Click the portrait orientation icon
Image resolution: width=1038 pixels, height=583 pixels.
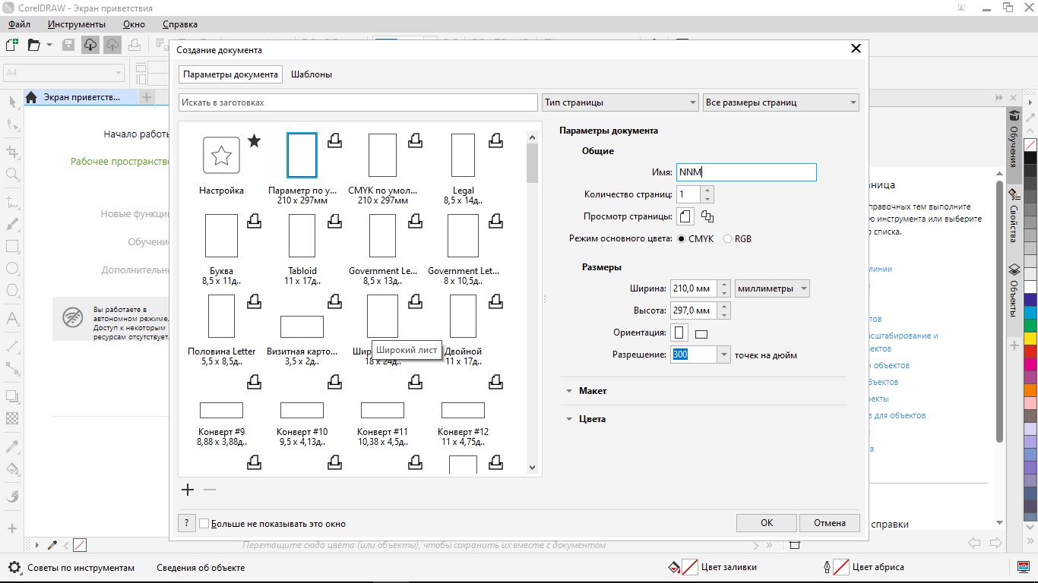[x=679, y=333]
